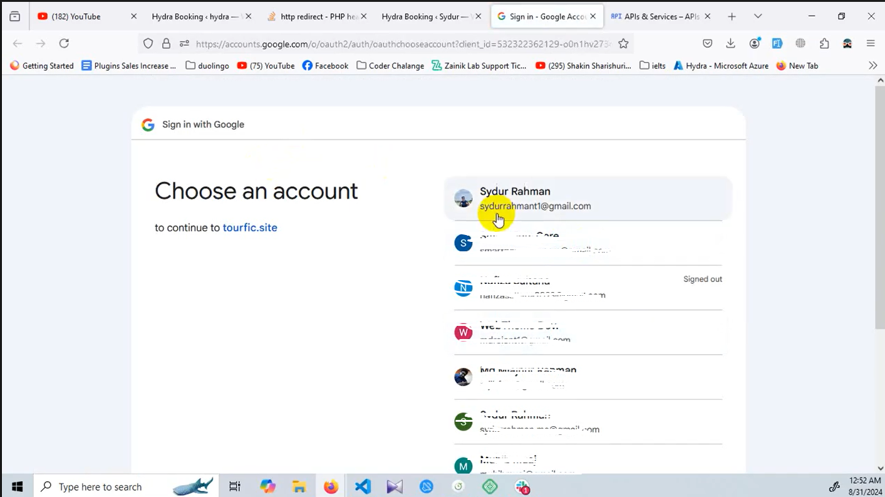Open the ielts bookmark folder
This screenshot has width=885, height=497.
click(x=653, y=66)
